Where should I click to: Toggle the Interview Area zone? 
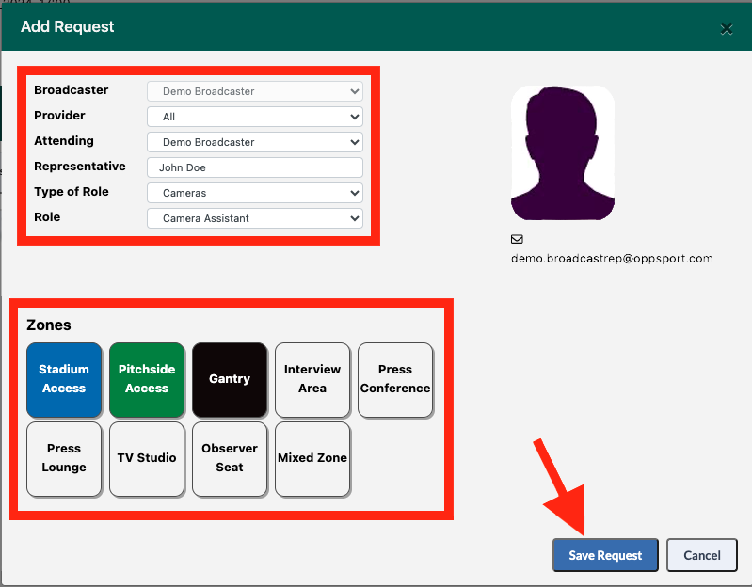point(312,379)
